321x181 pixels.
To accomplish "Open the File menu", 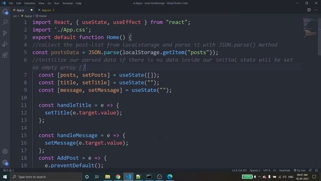I will click(11, 4).
